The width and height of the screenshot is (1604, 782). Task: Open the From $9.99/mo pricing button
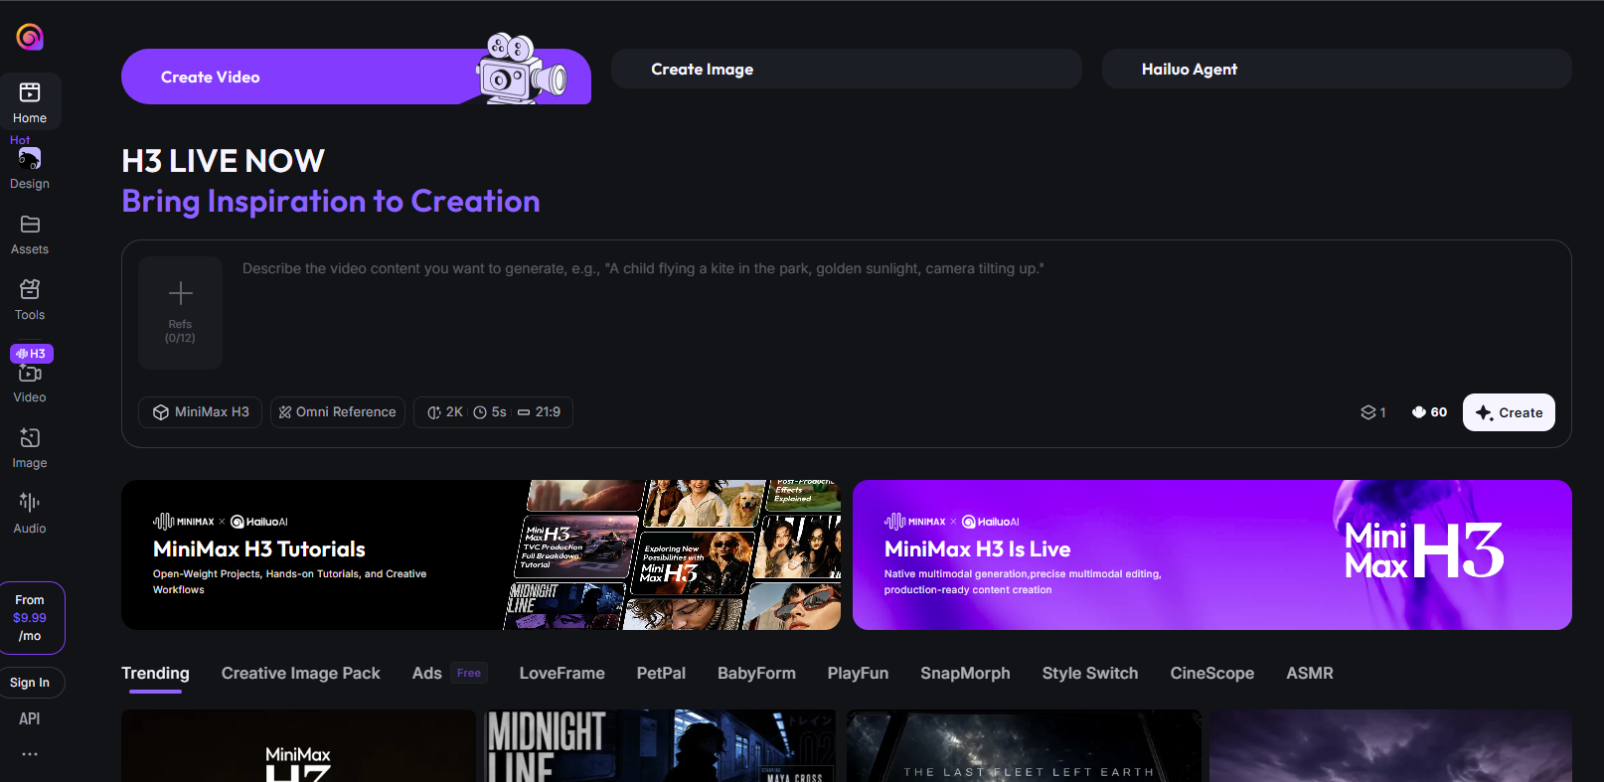30,618
